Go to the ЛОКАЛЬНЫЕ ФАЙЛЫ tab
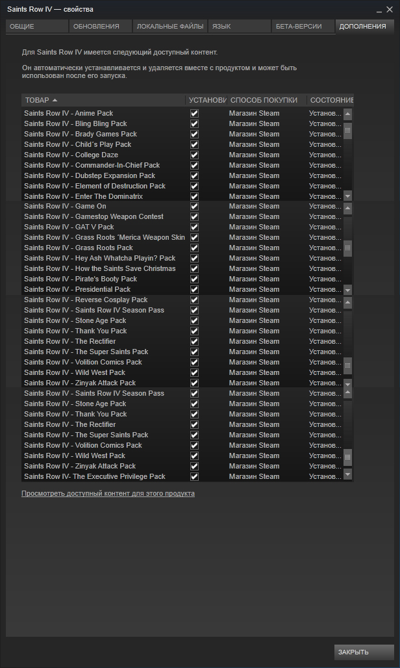 tap(169, 27)
